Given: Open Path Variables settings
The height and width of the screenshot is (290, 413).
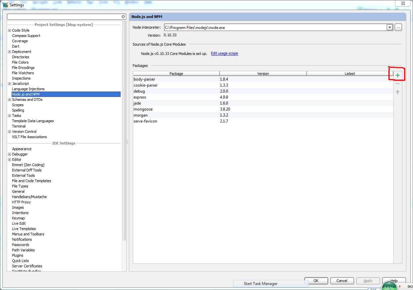Looking at the screenshot, I should point(23,250).
